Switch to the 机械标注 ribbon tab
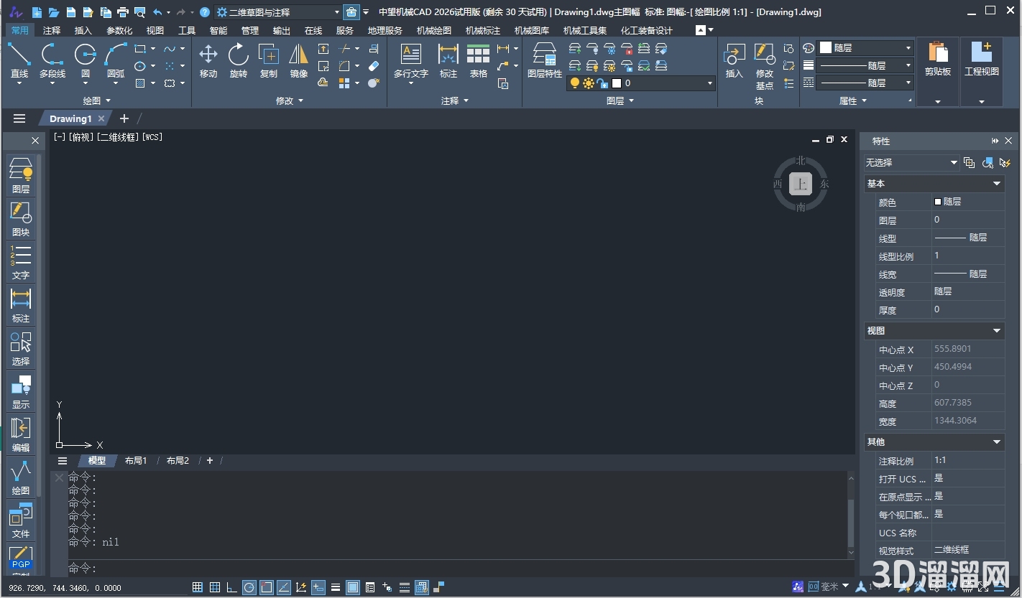Image resolution: width=1022 pixels, height=598 pixels. click(x=483, y=30)
